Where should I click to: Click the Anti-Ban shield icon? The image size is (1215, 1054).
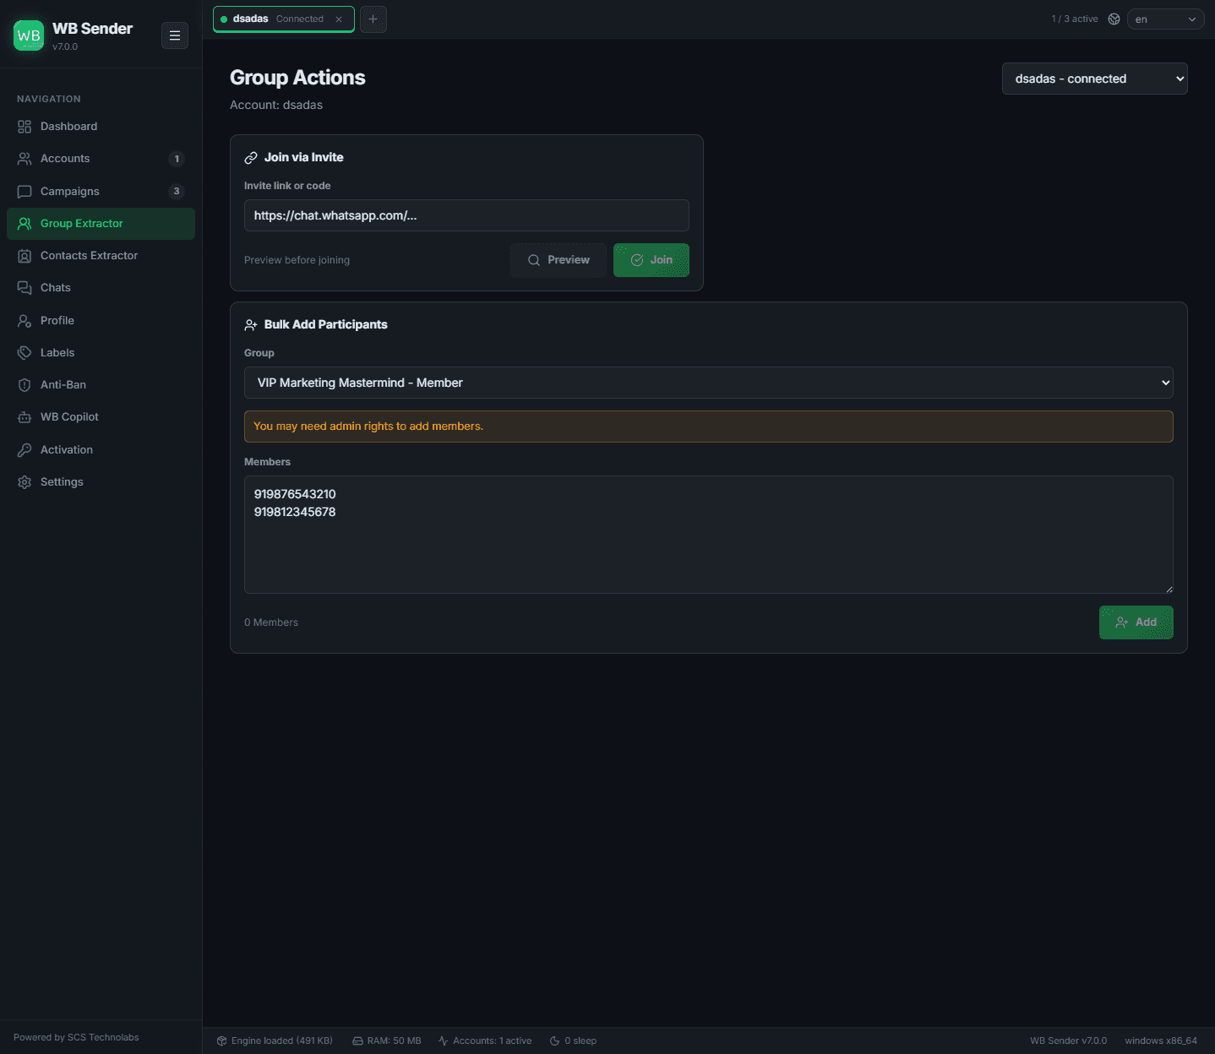25,385
